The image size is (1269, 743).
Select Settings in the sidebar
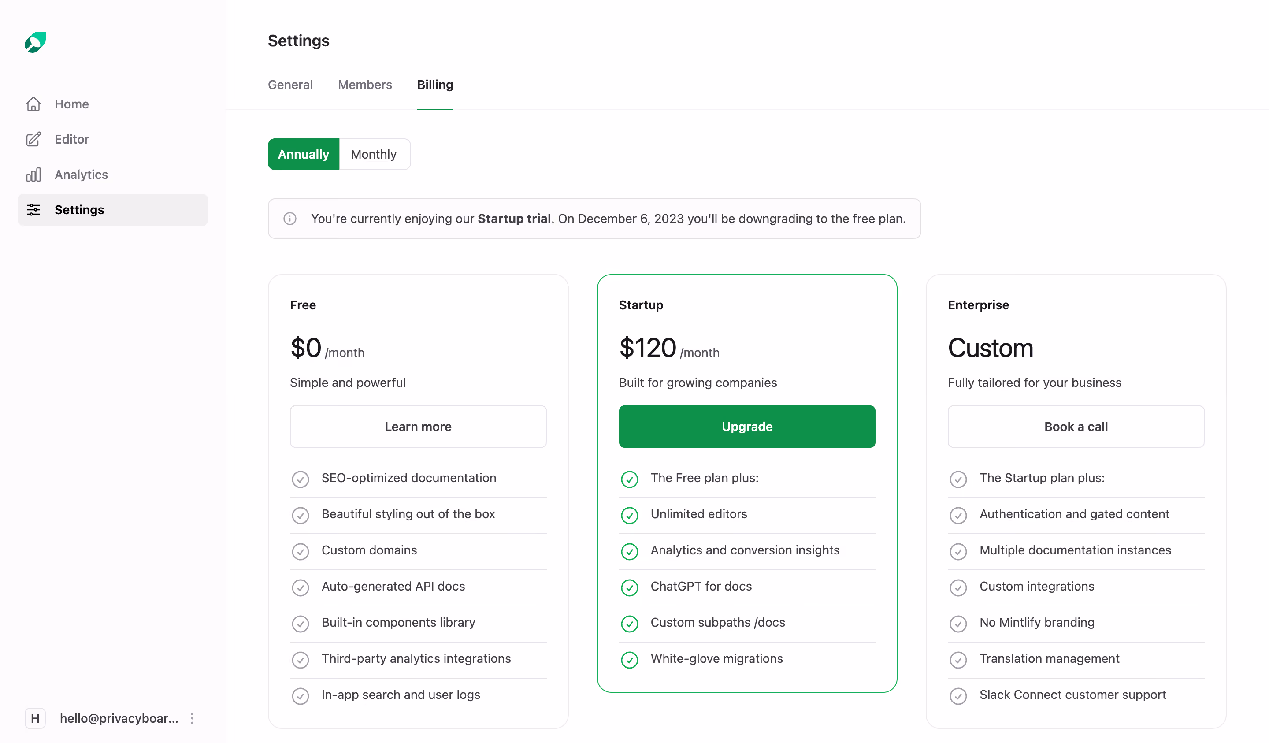point(113,210)
